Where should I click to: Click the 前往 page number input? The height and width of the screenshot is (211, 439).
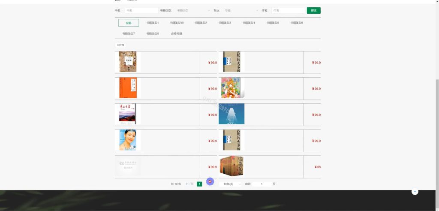click(x=262, y=184)
